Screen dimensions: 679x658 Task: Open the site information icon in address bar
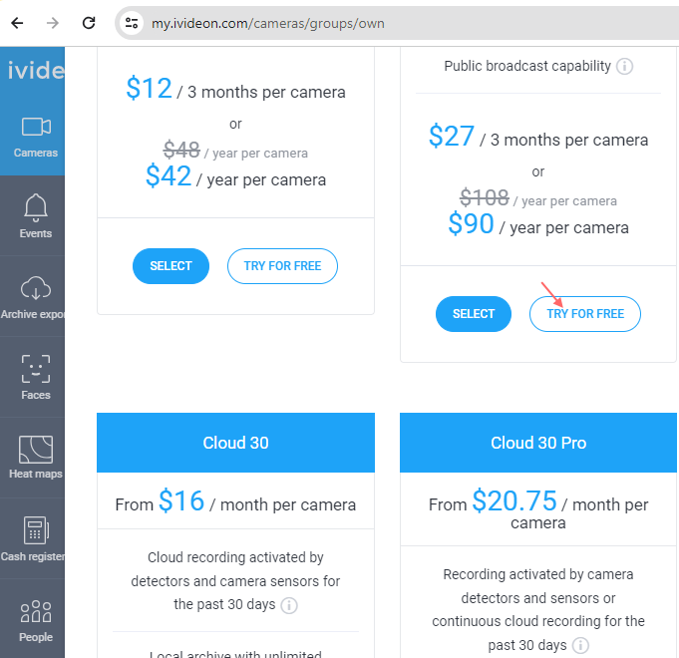(x=132, y=23)
